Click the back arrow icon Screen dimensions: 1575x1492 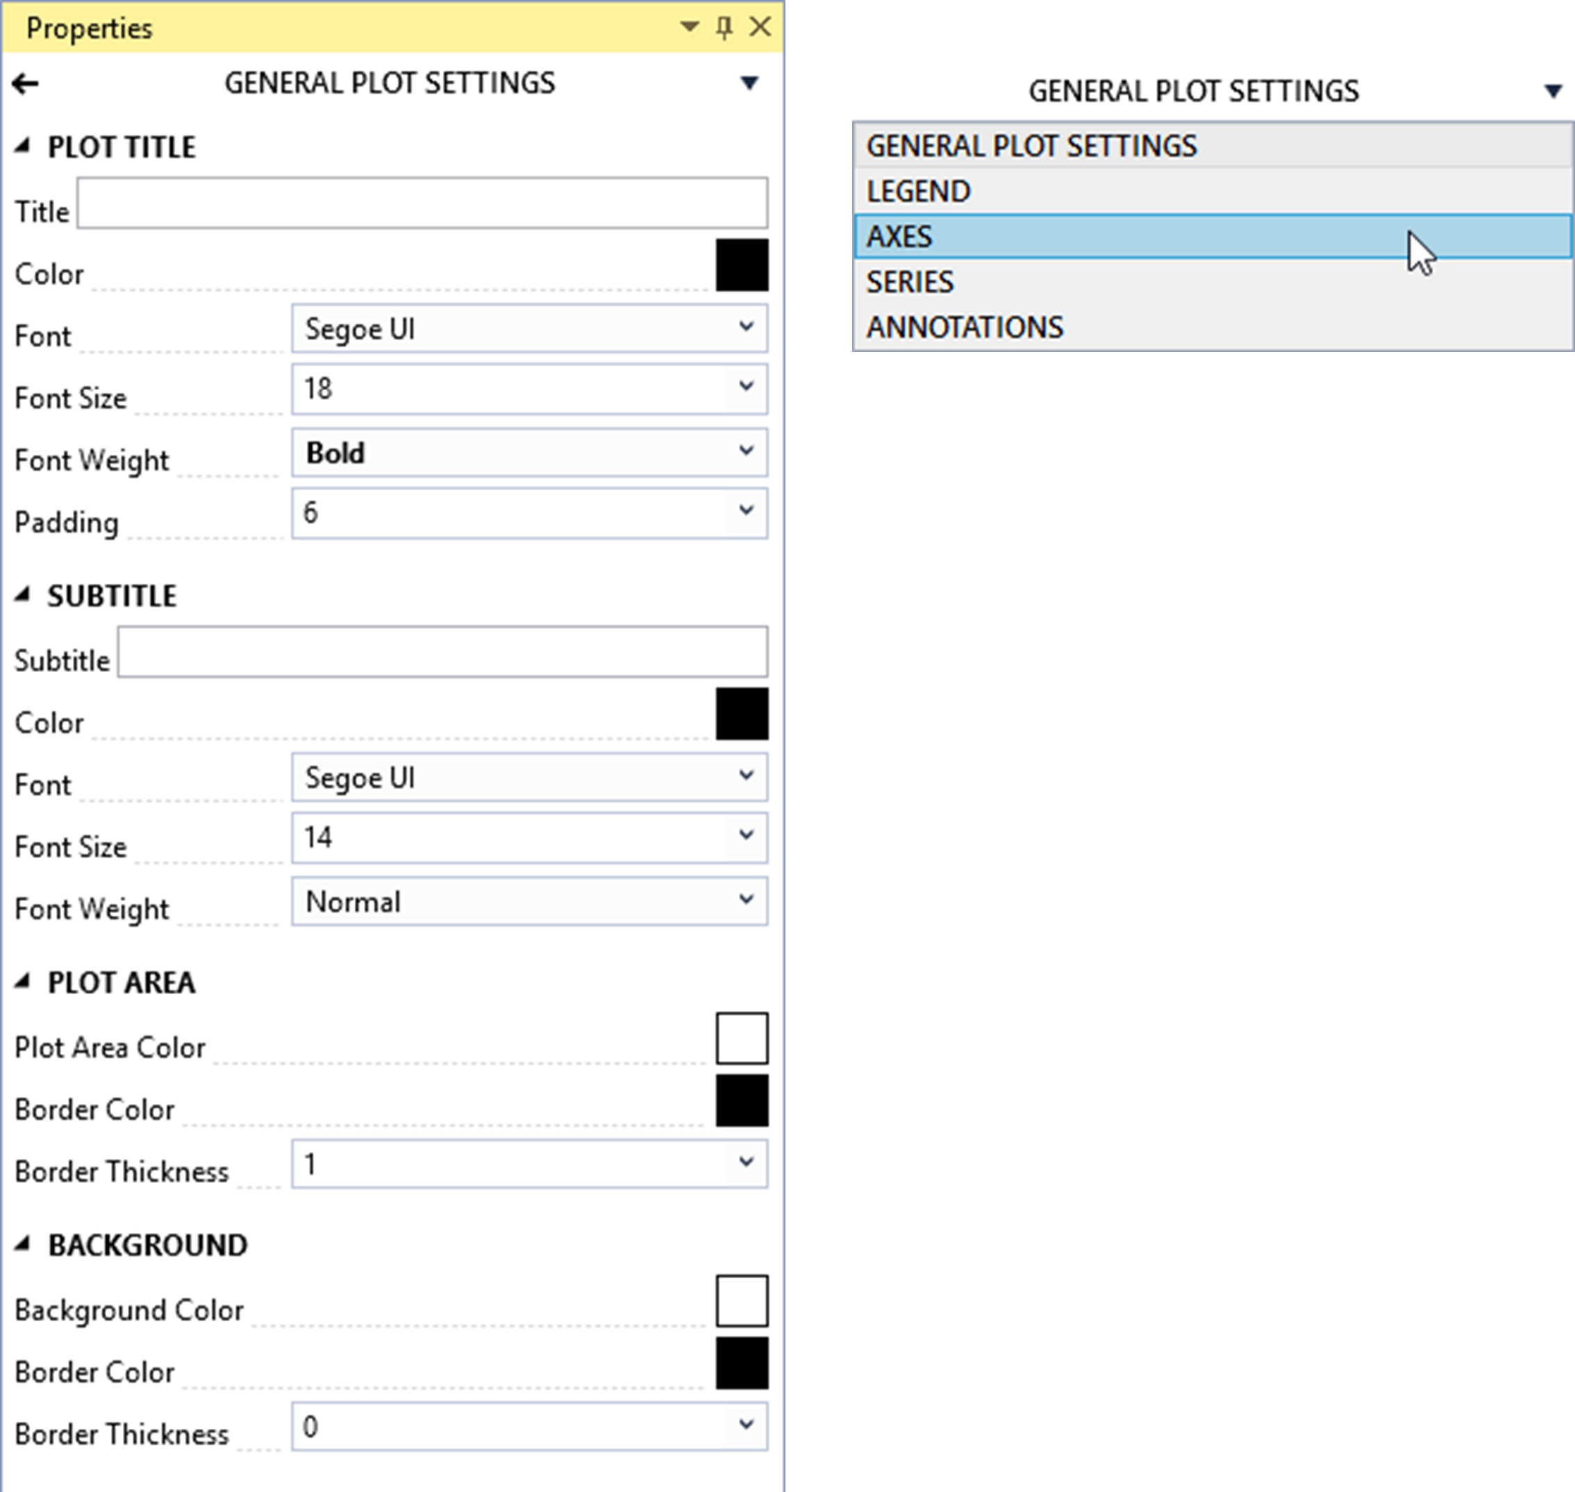pyautogui.click(x=26, y=83)
